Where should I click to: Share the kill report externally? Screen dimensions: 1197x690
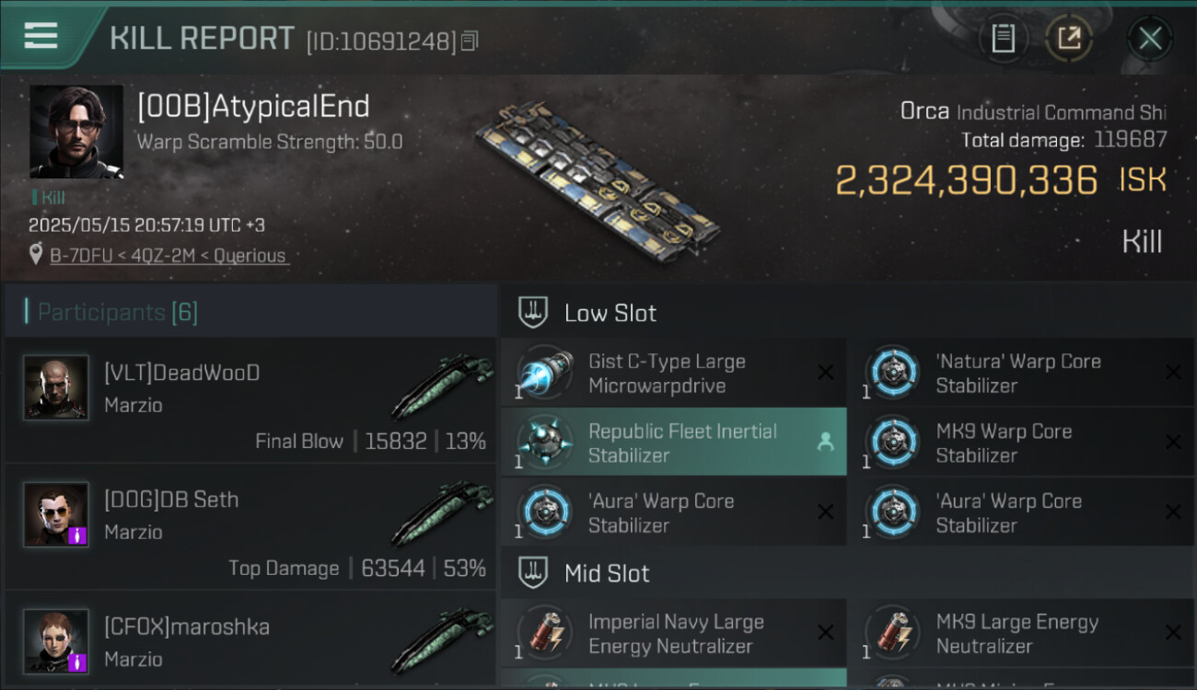click(1068, 38)
